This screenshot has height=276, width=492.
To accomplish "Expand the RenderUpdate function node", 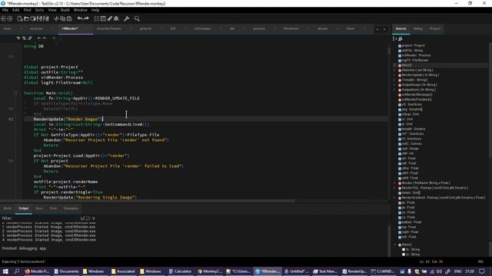I will (394, 75).
